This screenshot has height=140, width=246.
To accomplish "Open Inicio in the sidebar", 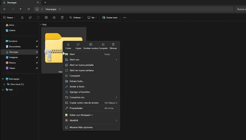I will click(10, 25).
